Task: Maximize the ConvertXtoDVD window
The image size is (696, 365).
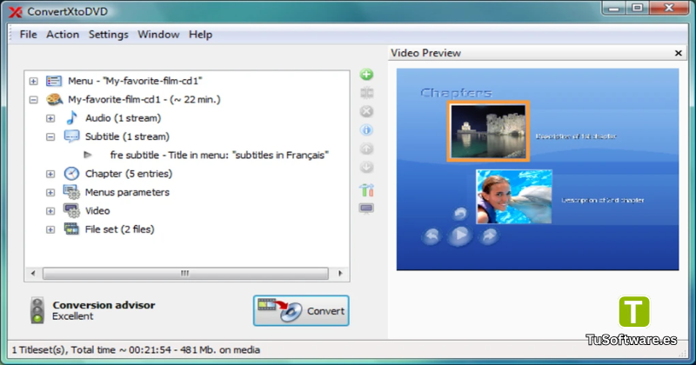Action: pos(638,8)
